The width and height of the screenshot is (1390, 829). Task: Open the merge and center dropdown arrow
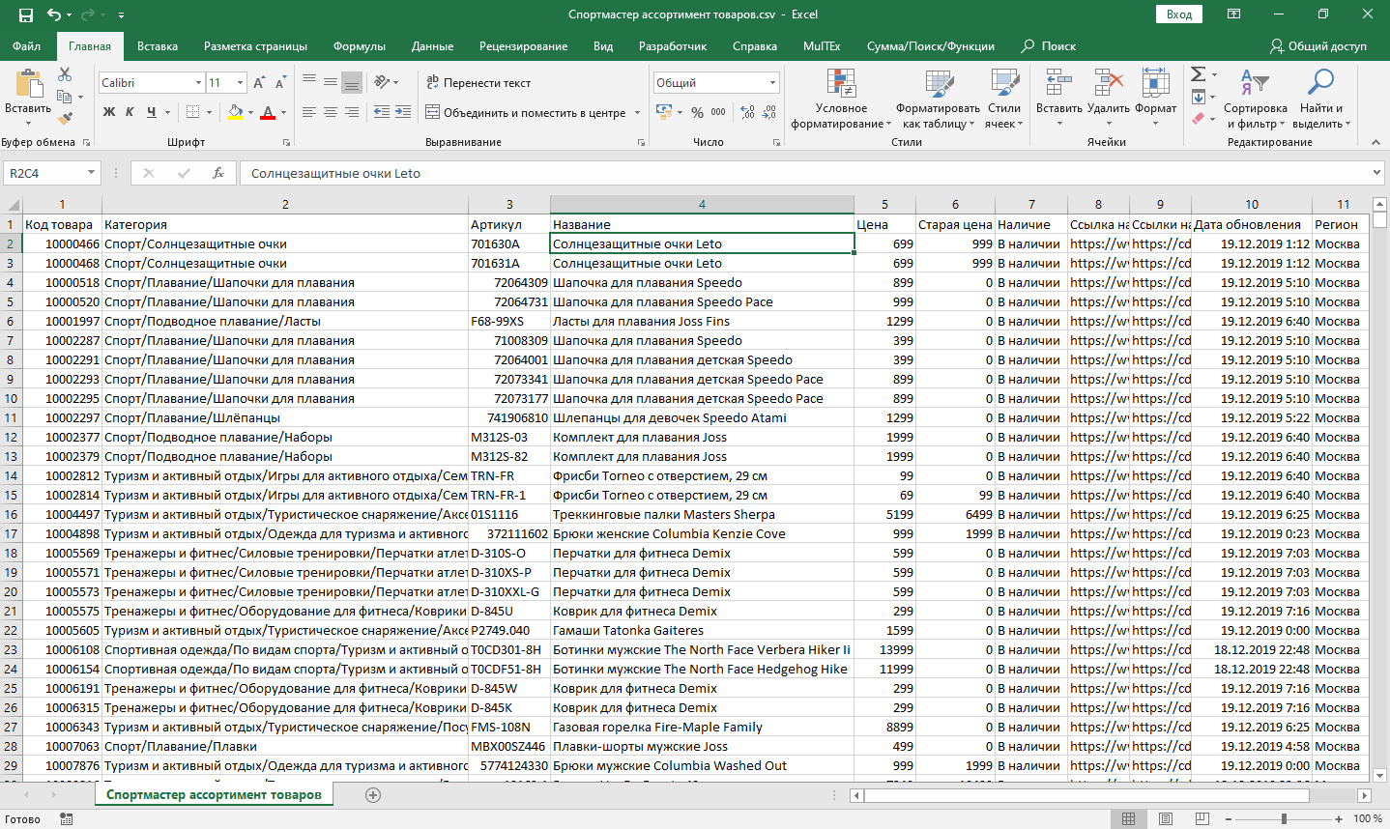(x=637, y=113)
